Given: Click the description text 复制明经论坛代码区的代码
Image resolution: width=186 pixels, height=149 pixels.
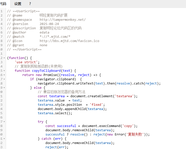Looking at the screenshot, I should coord(60,28).
